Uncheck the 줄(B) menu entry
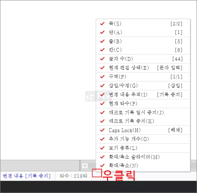The image size is (197, 193). point(143,41)
